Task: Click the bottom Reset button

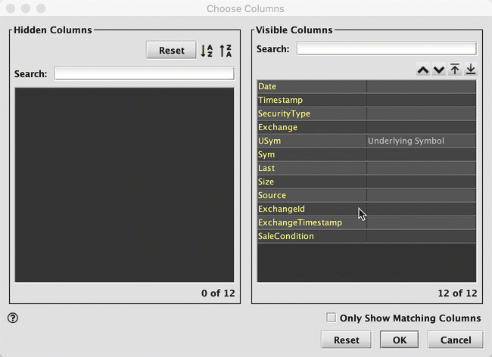Action: (346, 340)
